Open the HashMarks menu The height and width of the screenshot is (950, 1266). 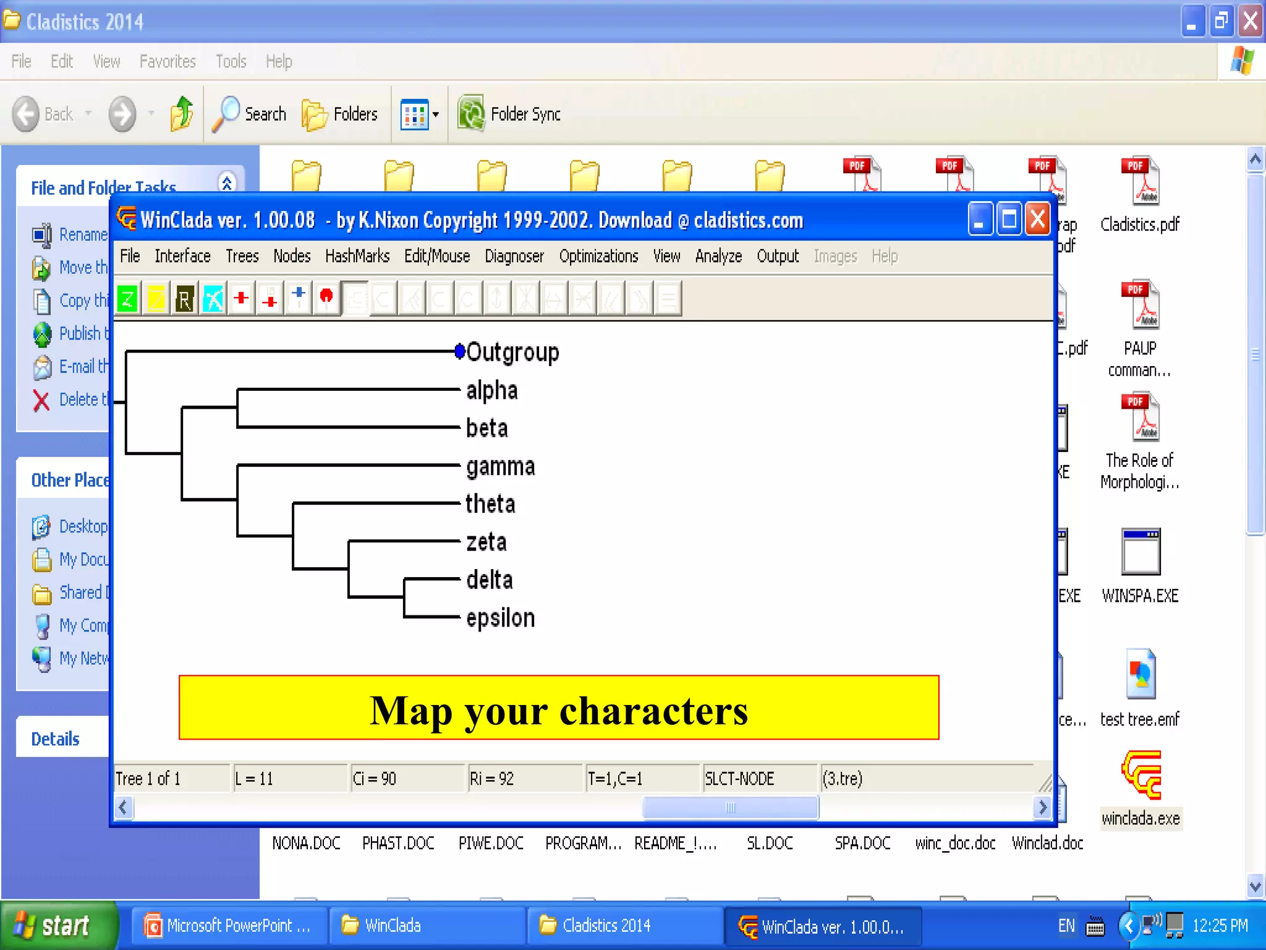[357, 256]
